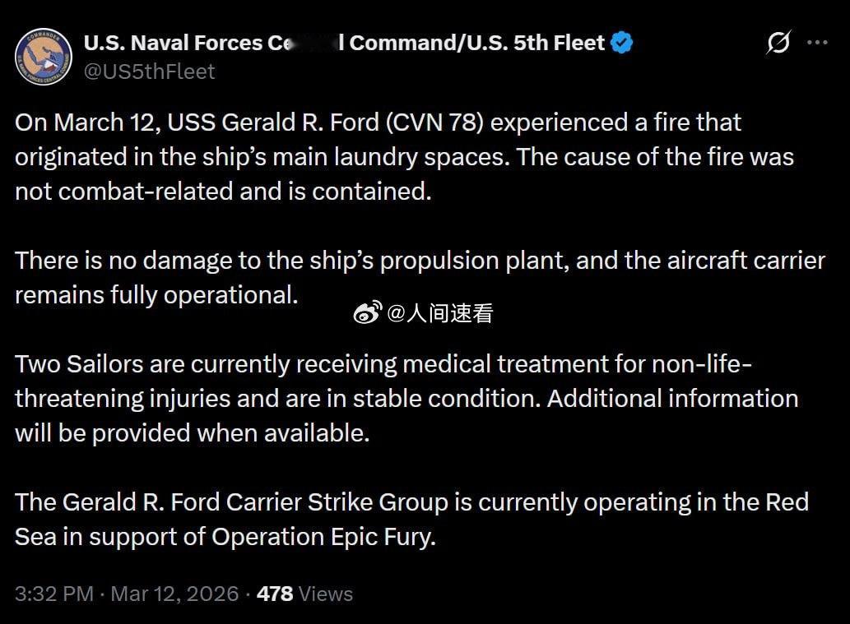Click the Carrier Strike Group paragraph
The width and height of the screenshot is (850, 624).
(411, 519)
